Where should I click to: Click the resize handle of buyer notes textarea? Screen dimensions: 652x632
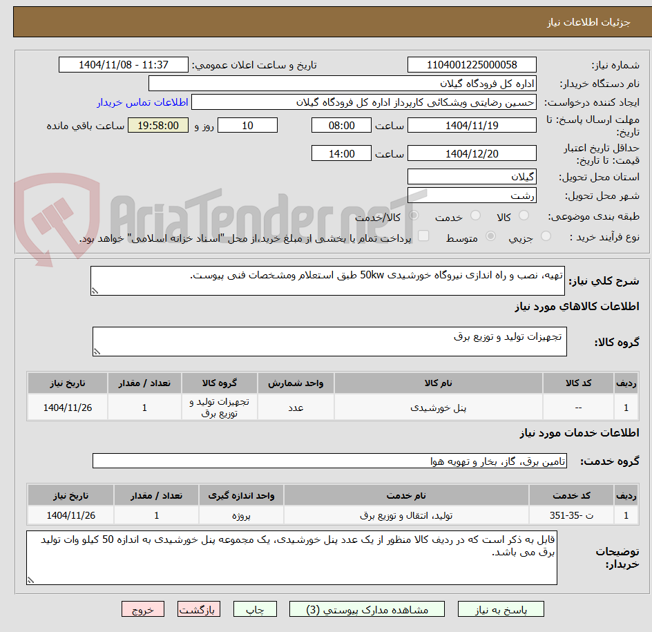pyautogui.click(x=30, y=580)
